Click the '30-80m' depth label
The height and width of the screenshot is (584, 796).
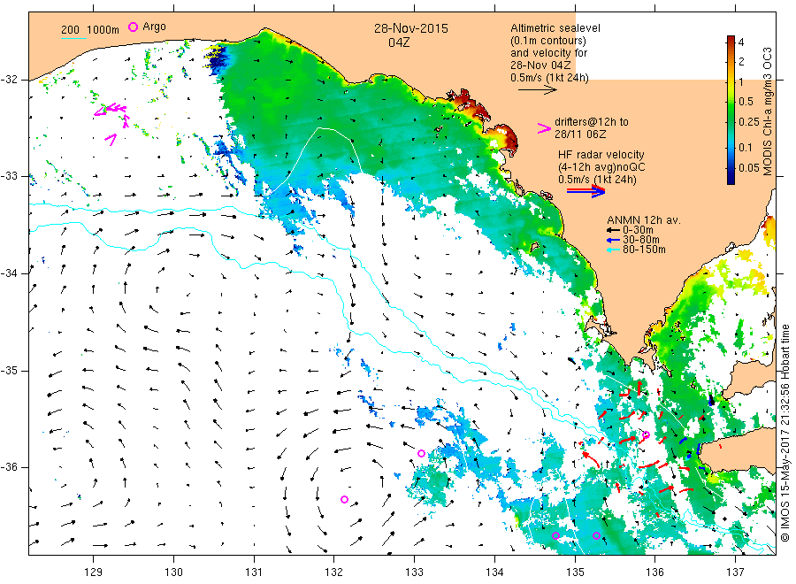641,240
